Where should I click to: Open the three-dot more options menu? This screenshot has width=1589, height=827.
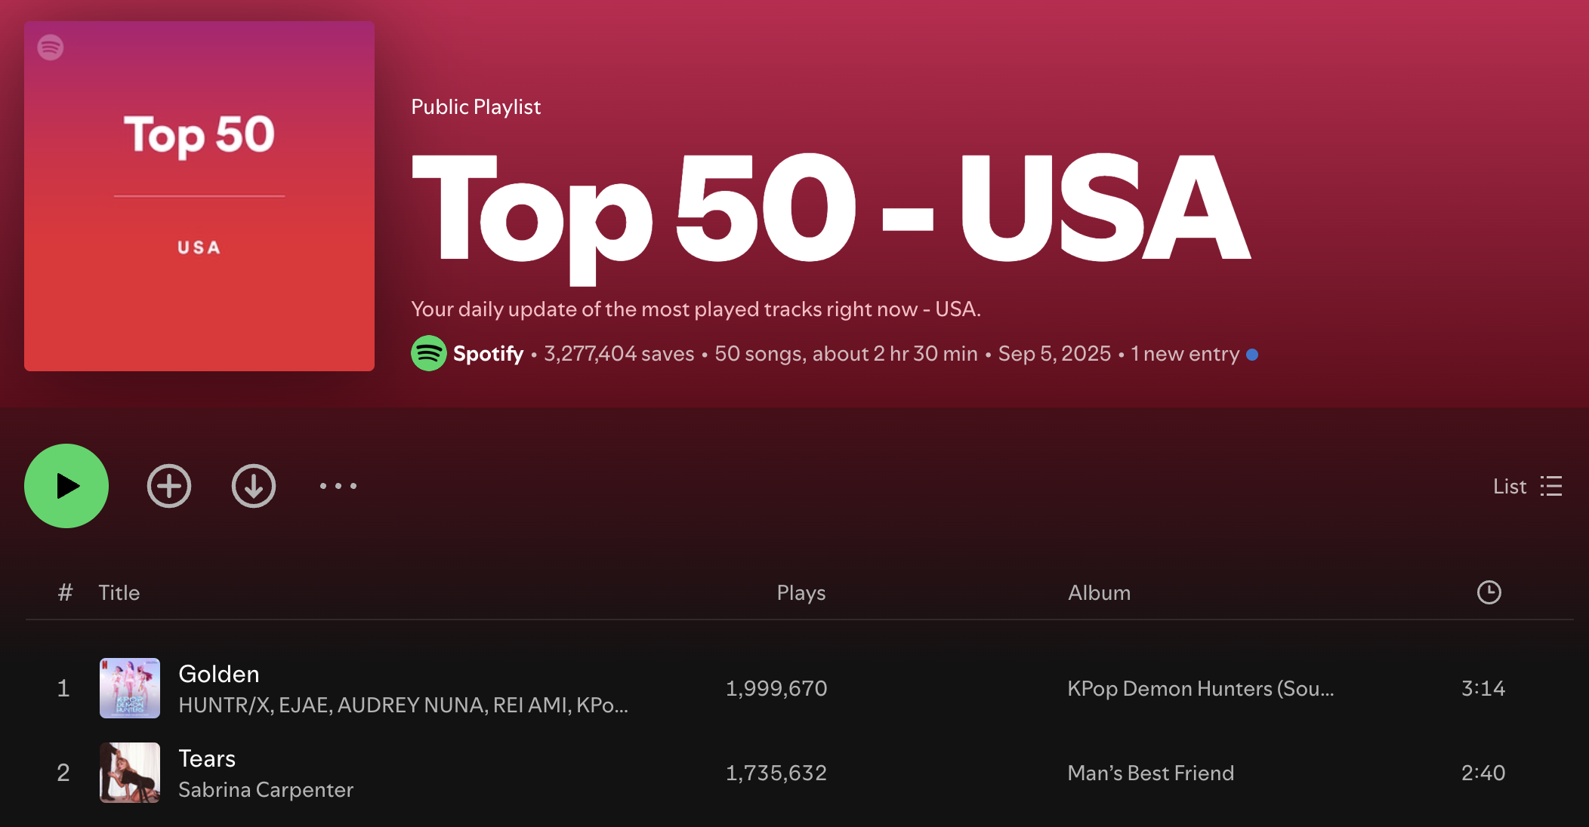(x=338, y=486)
